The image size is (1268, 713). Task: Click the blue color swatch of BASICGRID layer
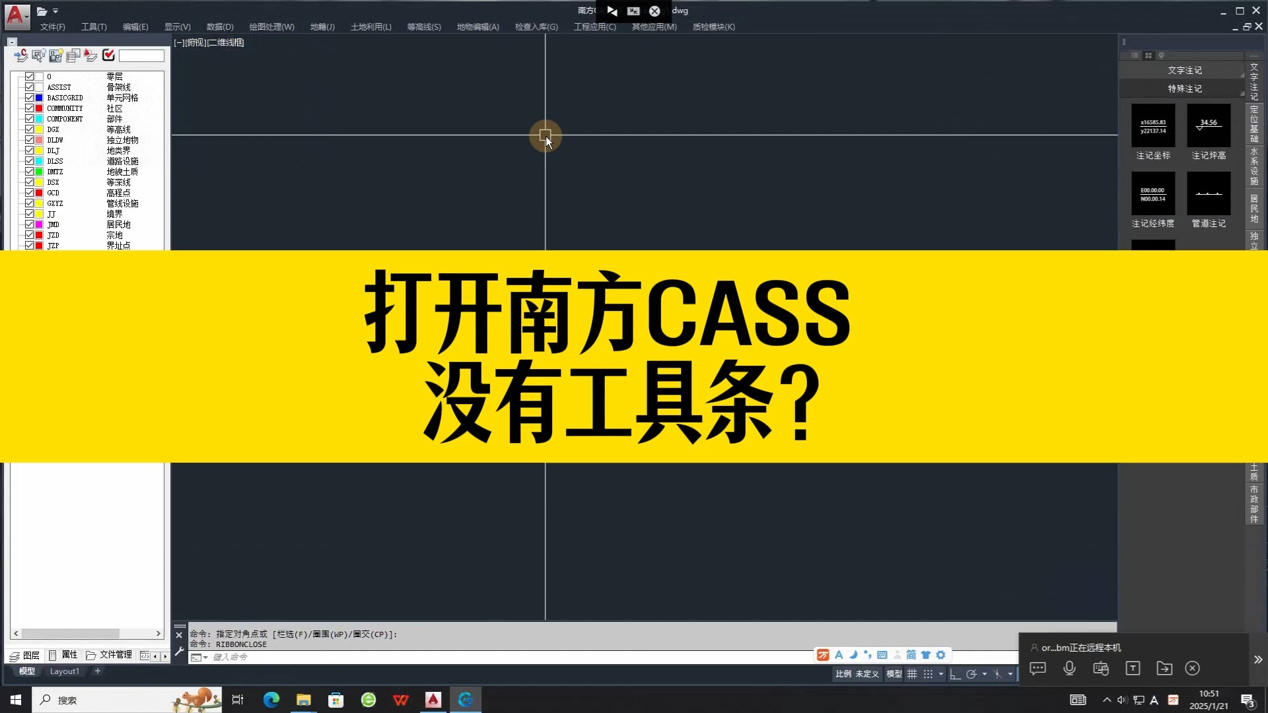[x=39, y=97]
